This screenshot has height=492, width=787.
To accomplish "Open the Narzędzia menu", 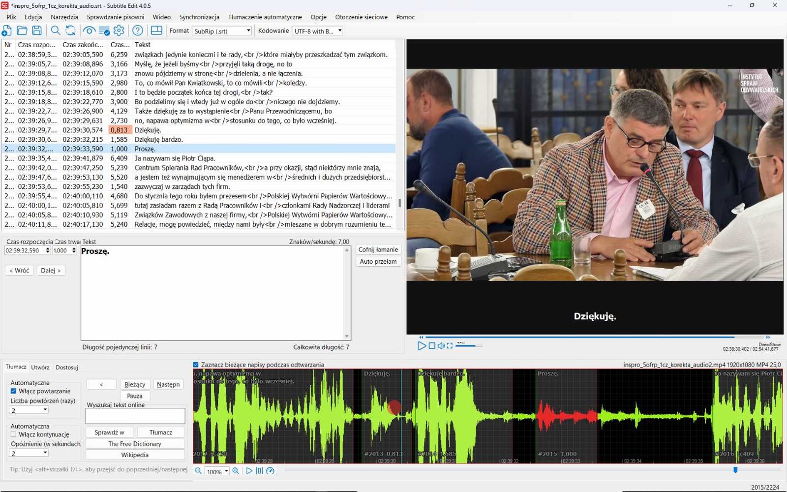I will click(64, 17).
